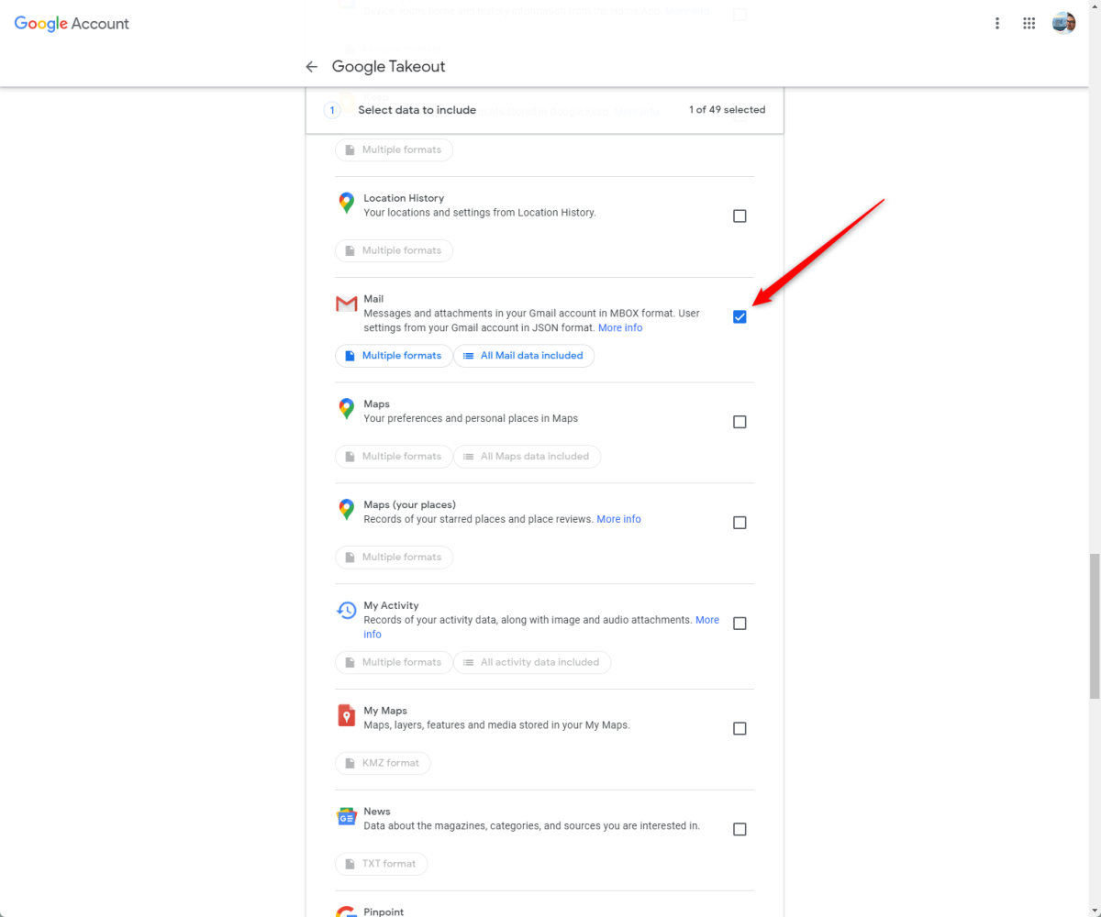Check the Maps selection checkbox
Image resolution: width=1101 pixels, height=917 pixels.
(x=740, y=421)
